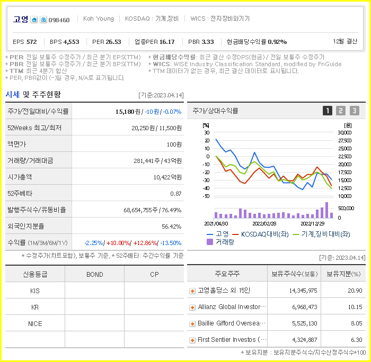Select the +12.86% six-month return
Image resolution: width=371 pixels, height=362 pixels.
(145, 243)
